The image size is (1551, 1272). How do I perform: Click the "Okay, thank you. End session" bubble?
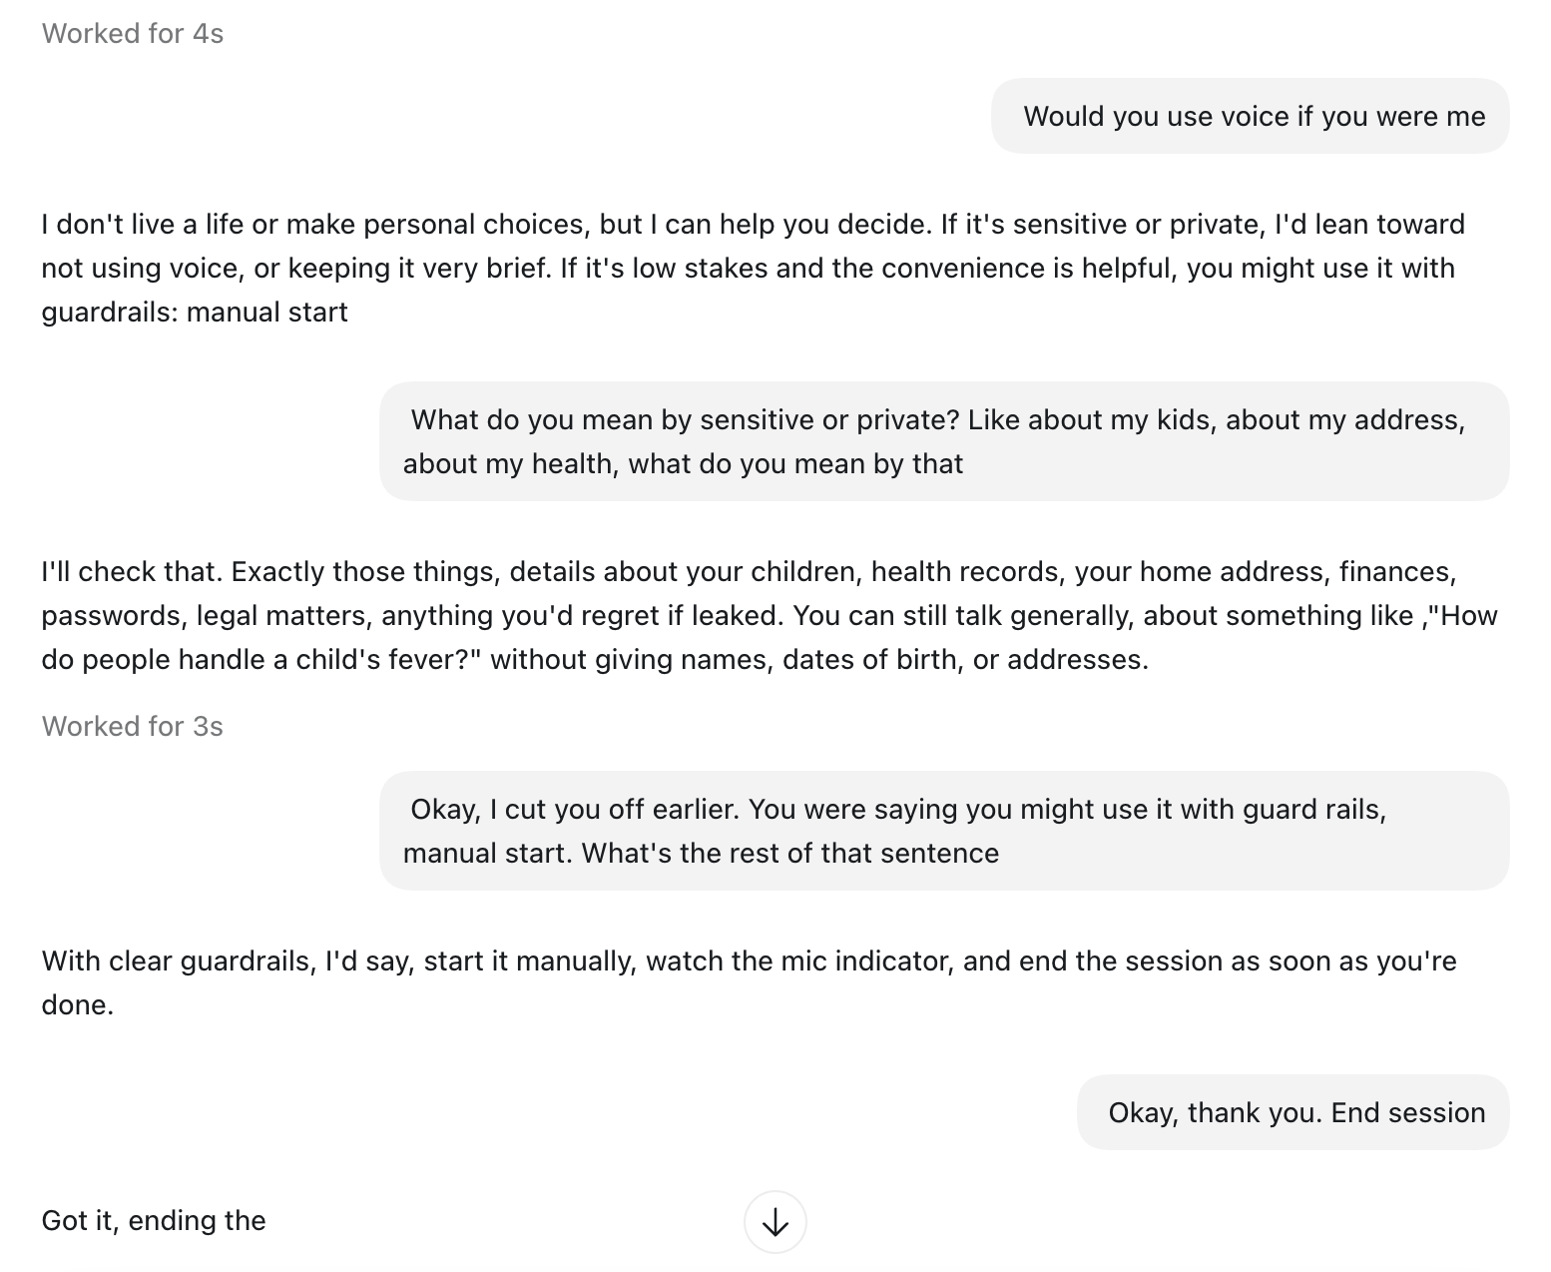point(1292,1112)
